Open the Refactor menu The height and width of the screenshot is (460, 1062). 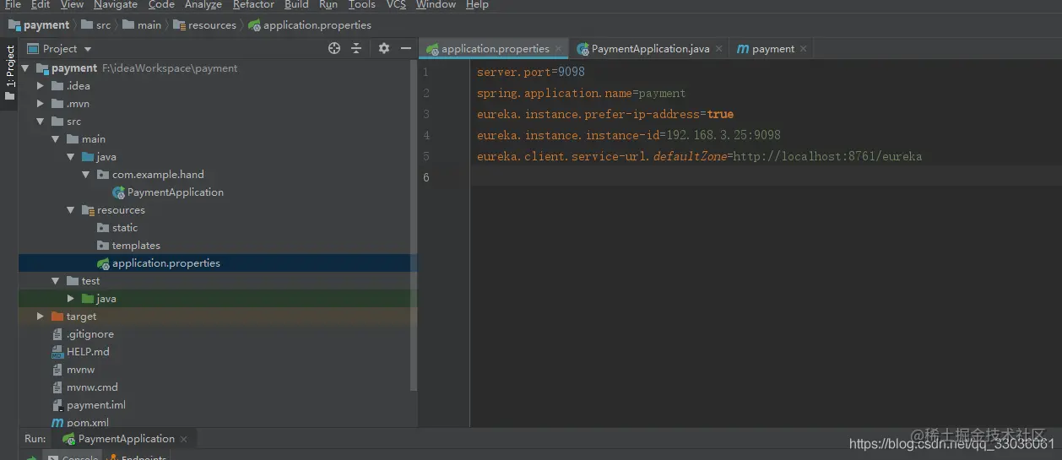pyautogui.click(x=253, y=4)
